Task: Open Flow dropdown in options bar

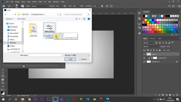Action: tap(78, 6)
